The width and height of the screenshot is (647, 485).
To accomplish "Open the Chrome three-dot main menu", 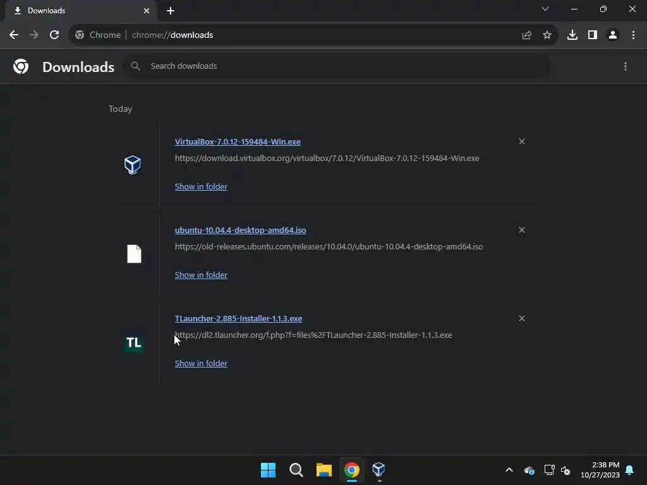I will (633, 35).
